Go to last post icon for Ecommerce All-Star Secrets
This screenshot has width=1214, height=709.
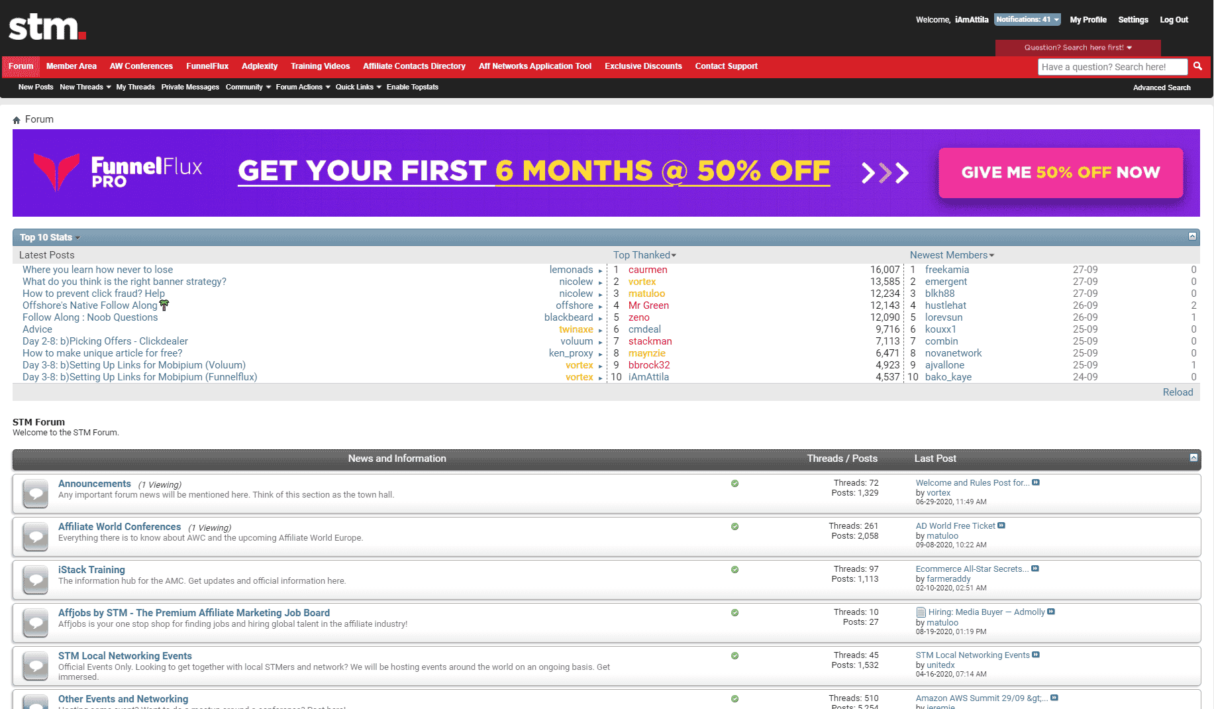[1035, 569]
